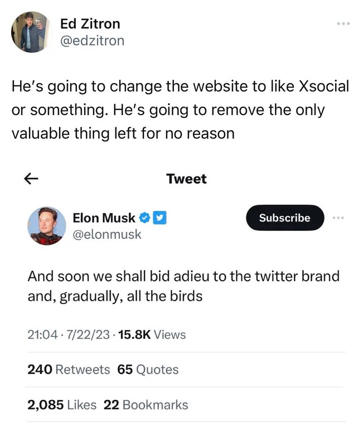Viewport: 363px width, 428px height.
Task: Go back using the left arrow
Action: pyautogui.click(x=31, y=179)
